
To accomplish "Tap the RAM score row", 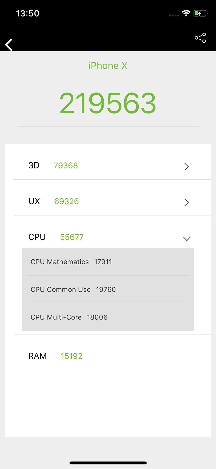I will tap(112, 352).
